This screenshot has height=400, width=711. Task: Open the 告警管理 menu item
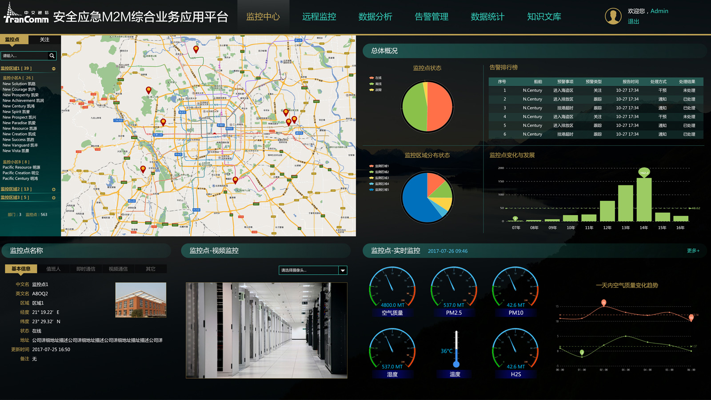pyautogui.click(x=431, y=16)
